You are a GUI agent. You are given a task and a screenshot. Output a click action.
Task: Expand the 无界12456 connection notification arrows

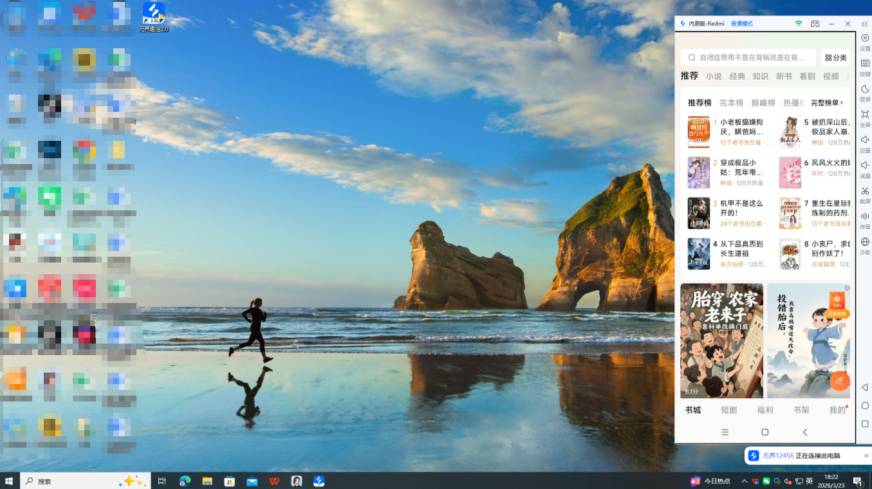click(x=866, y=456)
